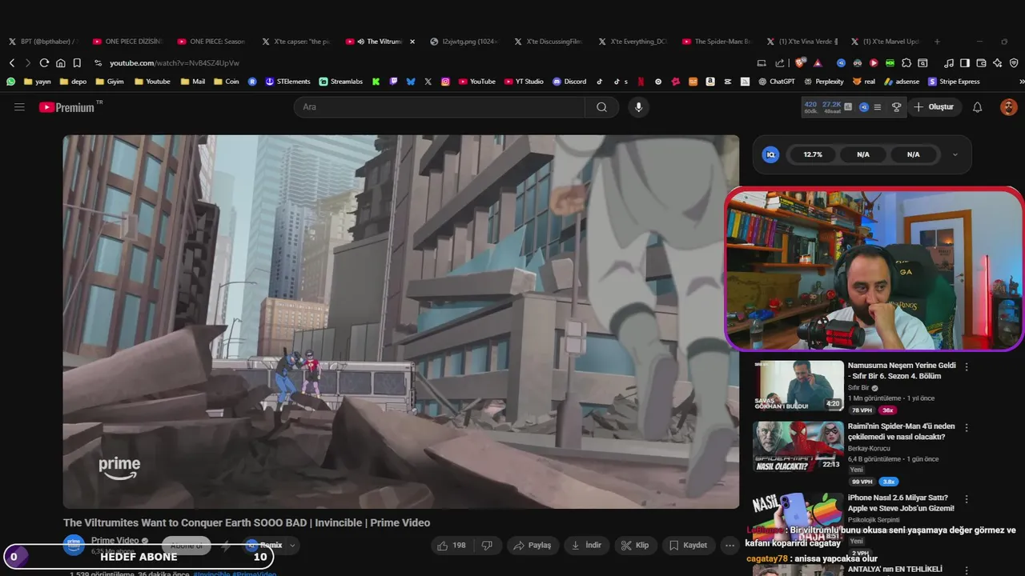Screen dimensions: 1025x576
Task: Focus the Ara search field
Action: (440, 107)
